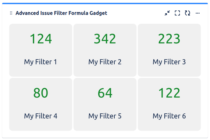Click the 122 issue count

click(169, 93)
